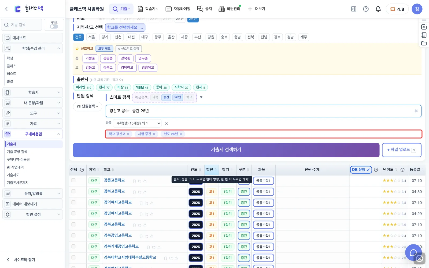Screen dimensions: 429x268
Task: Click 사이드바 접기 to collapse sidebar
Action: point(21,260)
